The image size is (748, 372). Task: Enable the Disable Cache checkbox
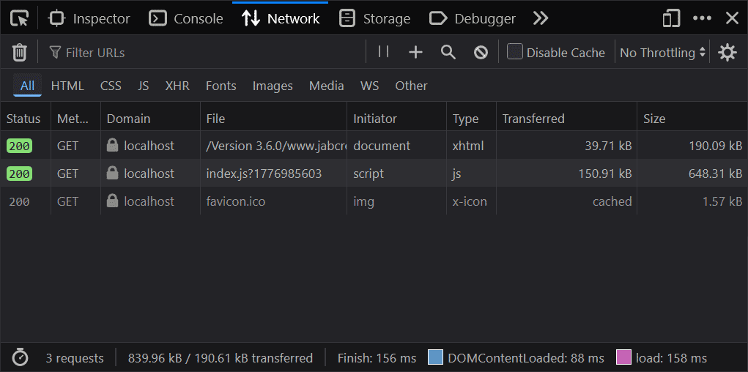point(515,51)
